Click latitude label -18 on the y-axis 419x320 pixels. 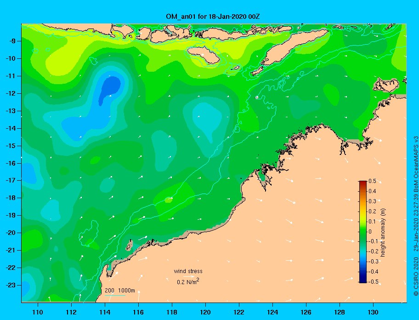tap(11, 198)
